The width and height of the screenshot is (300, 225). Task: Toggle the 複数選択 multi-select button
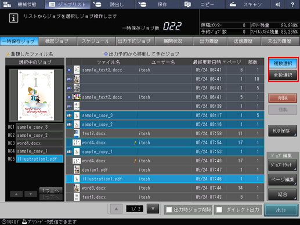(x=283, y=63)
